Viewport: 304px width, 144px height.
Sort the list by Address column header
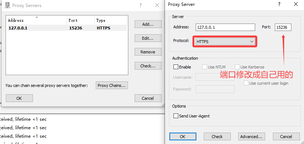(x=36, y=20)
